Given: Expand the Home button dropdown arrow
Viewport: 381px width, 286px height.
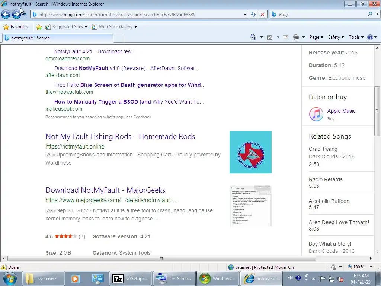Looking at the screenshot, I should click(261, 37).
